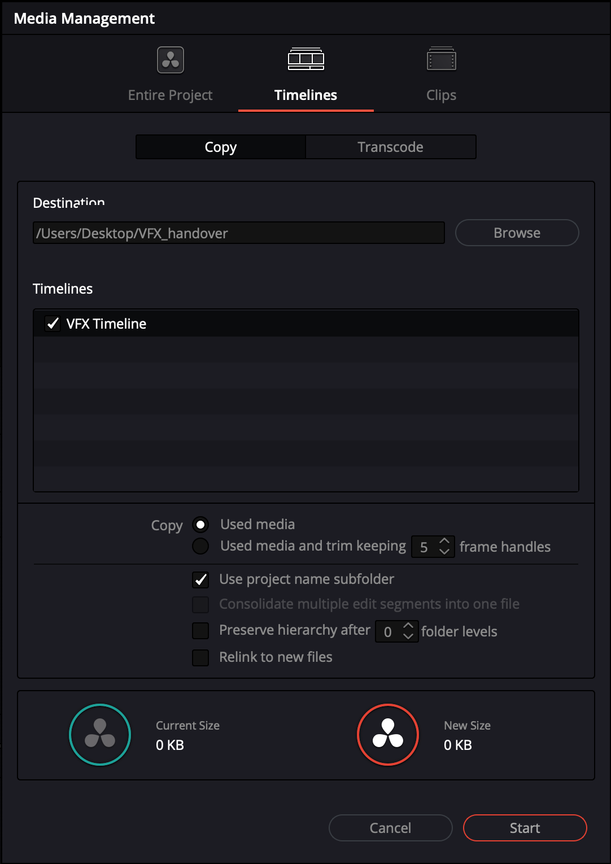The image size is (611, 864).
Task: Click the Timelines filmstrip icon
Action: [x=305, y=59]
